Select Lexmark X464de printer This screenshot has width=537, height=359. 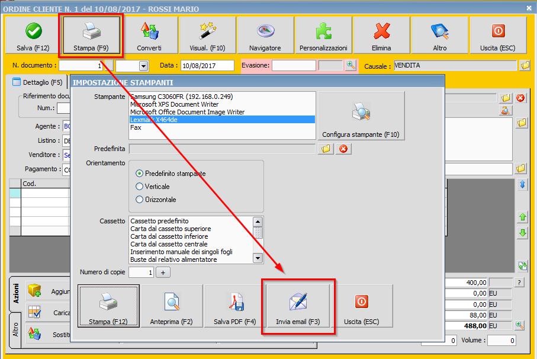pos(222,120)
